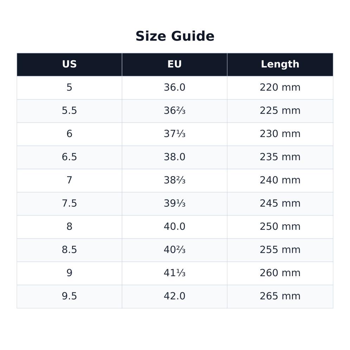Select the EU column header
The height and width of the screenshot is (350, 350).
pos(175,65)
